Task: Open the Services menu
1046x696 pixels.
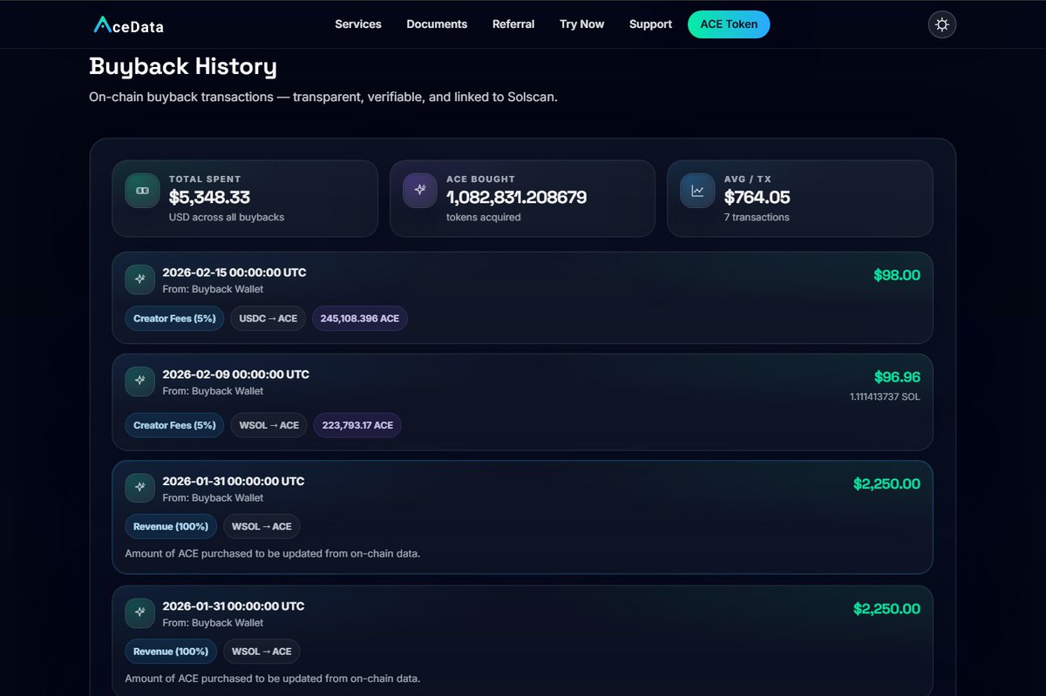Action: tap(358, 24)
